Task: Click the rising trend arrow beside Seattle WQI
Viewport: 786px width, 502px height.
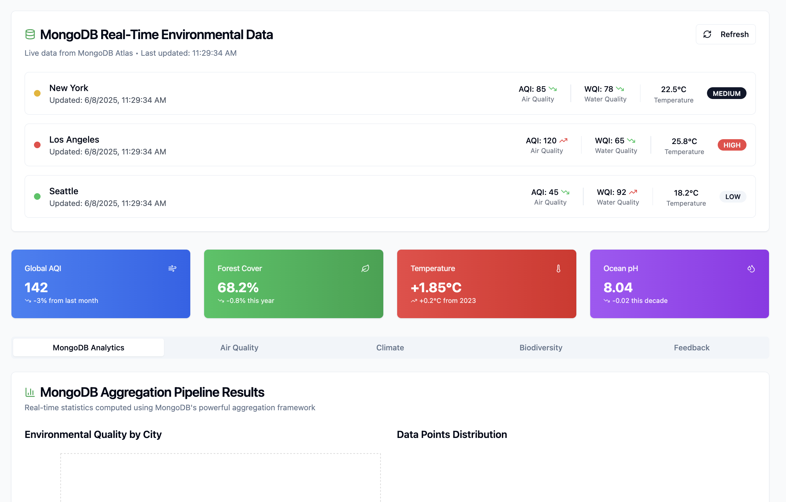Action: click(x=633, y=192)
